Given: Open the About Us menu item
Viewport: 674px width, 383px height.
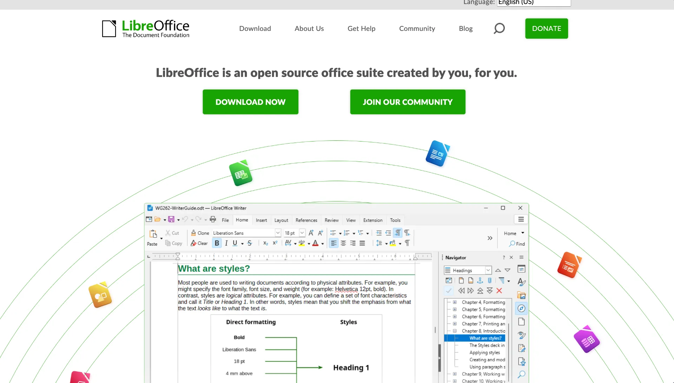Looking at the screenshot, I should [309, 28].
